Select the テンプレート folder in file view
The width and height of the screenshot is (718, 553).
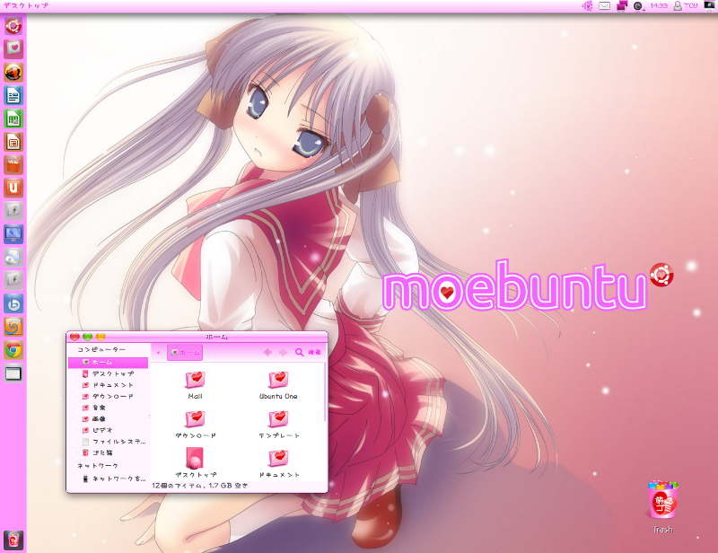279,425
